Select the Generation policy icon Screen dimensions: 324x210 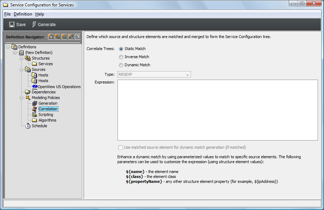pyautogui.click(x=35, y=103)
